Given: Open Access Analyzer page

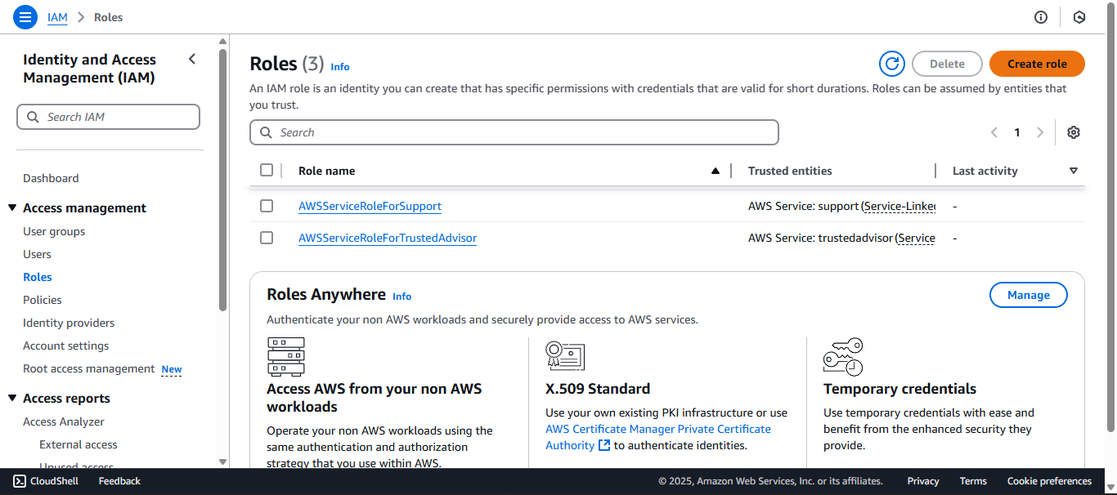Looking at the screenshot, I should pyautogui.click(x=64, y=421).
